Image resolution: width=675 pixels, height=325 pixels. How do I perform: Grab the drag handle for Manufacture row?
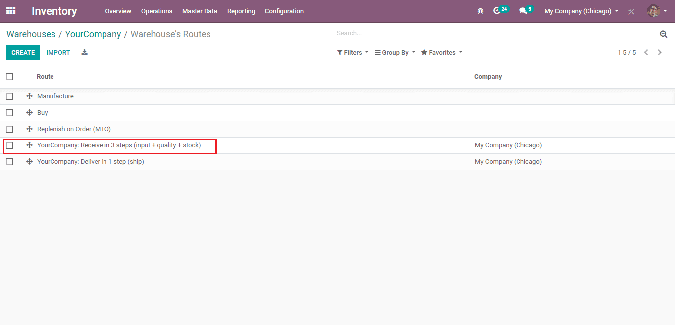click(29, 96)
